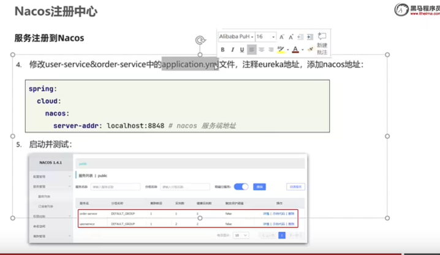Toggle underline formatting in mini toolbar
440x255 pixels.
coord(242,50)
